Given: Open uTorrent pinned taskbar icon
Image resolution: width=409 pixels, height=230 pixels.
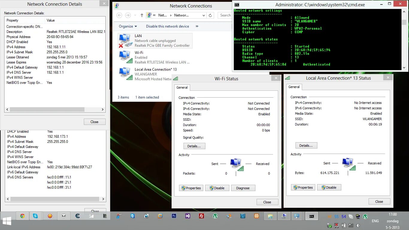Looking at the screenshot, I should tap(215, 216).
